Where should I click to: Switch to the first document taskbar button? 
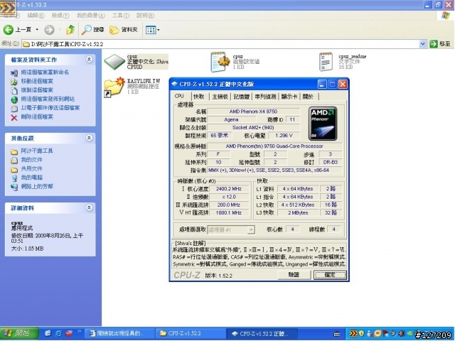(x=120, y=334)
